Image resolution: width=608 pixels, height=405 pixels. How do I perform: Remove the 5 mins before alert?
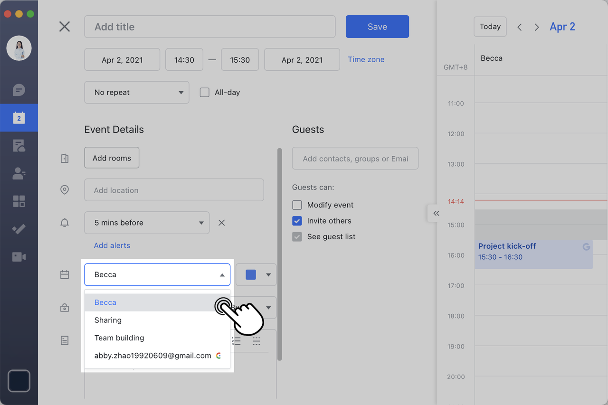coord(221,223)
